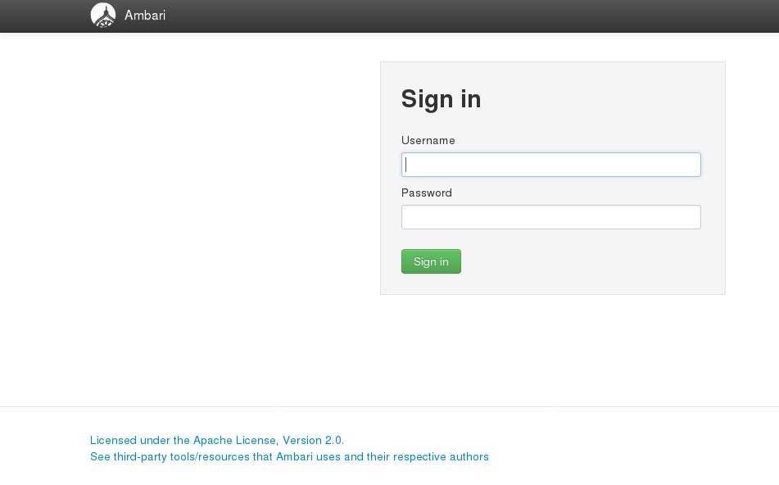Click the large Sign in heading
The width and height of the screenshot is (779, 485).
[441, 99]
